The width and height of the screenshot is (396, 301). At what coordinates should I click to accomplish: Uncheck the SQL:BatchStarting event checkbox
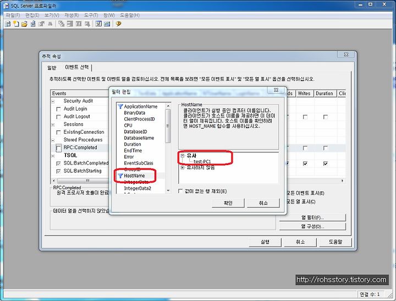coord(58,171)
